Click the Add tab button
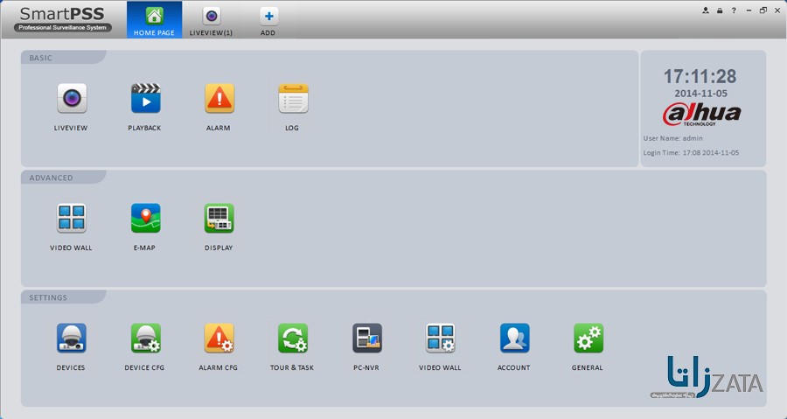Screen dimensions: 787x419 268,20
